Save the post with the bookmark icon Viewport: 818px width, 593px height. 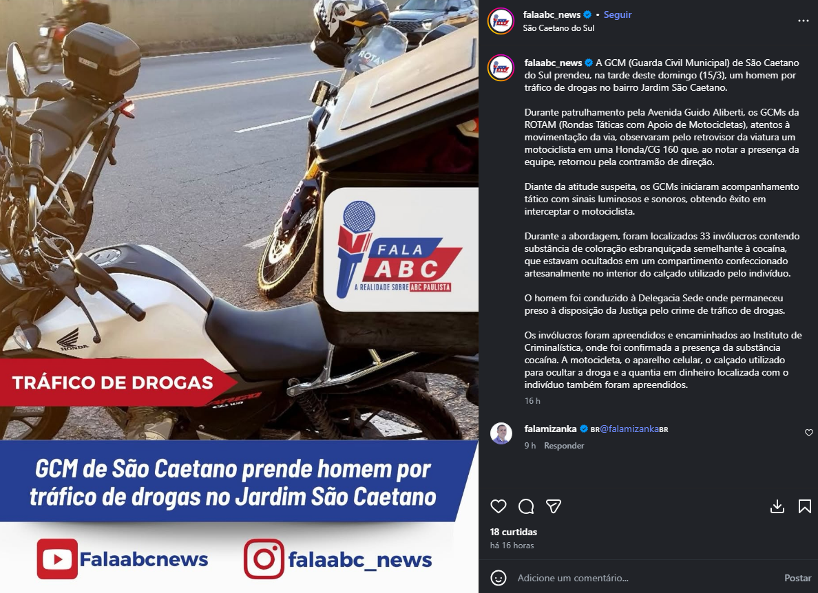pyautogui.click(x=804, y=506)
